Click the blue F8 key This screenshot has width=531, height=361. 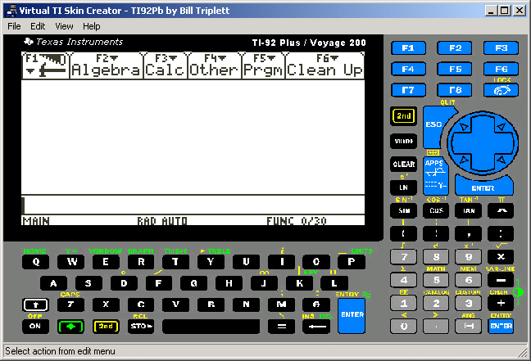coord(455,90)
